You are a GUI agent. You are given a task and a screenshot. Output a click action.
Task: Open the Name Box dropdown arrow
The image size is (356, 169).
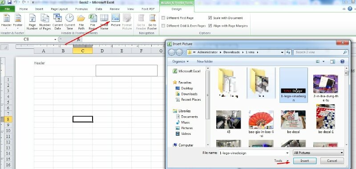(x=55, y=39)
